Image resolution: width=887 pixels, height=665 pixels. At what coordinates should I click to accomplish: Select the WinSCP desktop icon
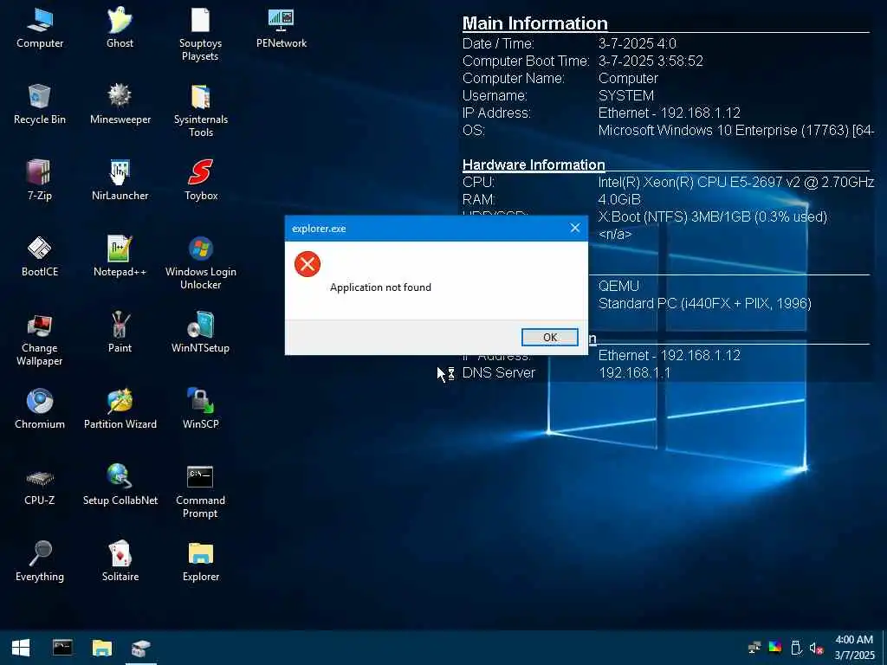[200, 409]
